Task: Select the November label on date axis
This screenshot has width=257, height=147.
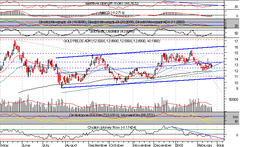Action: click(142, 145)
